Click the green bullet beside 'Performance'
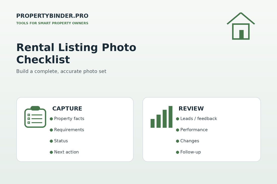277x184 pixels. pyautogui.click(x=178, y=130)
